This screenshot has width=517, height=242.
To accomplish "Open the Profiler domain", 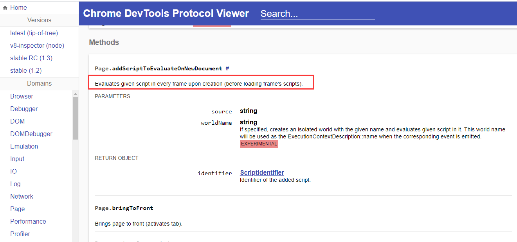I will 20,234.
